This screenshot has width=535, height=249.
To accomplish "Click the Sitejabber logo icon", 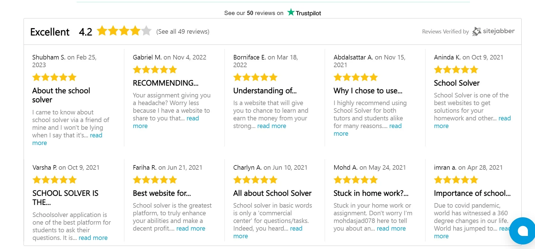I will pos(477,31).
